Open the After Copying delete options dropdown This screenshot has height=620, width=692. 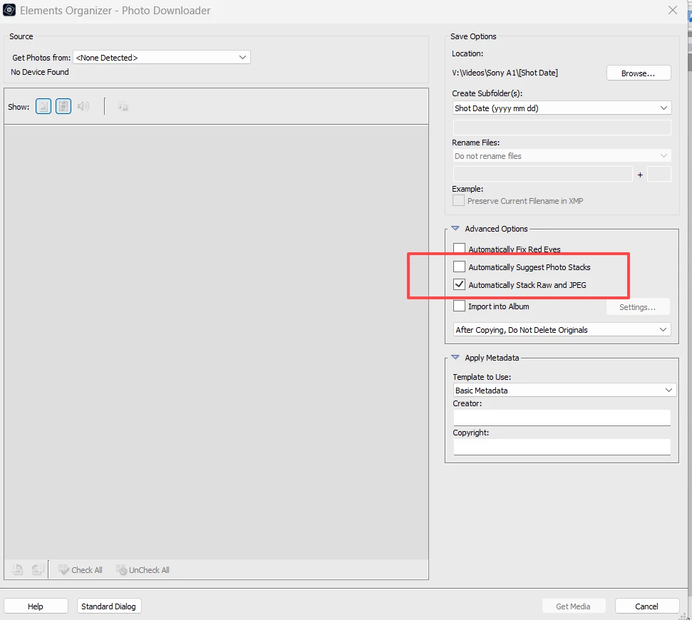(x=562, y=330)
